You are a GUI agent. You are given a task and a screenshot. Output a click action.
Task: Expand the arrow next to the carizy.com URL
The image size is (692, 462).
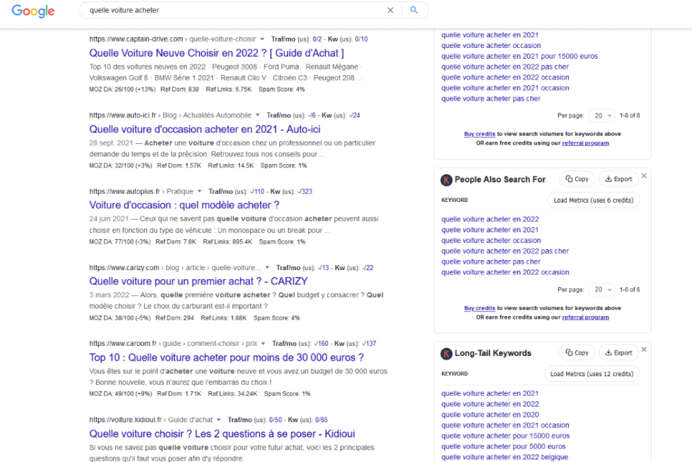pyautogui.click(x=267, y=267)
